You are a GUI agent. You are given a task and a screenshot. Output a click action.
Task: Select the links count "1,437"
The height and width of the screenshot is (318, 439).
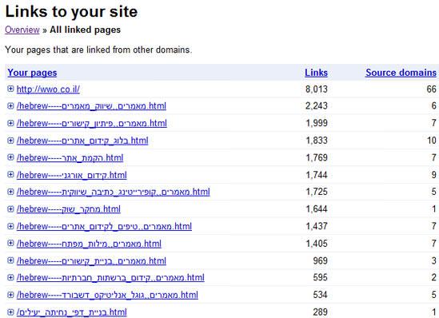pos(317,226)
